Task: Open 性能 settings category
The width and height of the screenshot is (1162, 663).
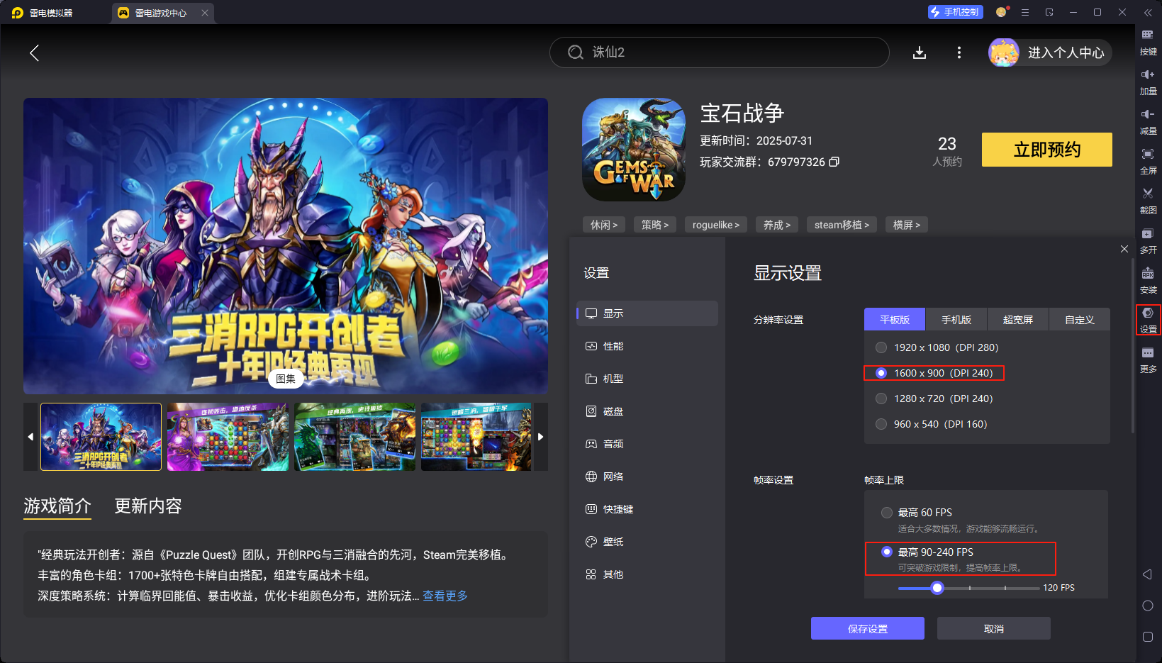Action: click(x=647, y=346)
